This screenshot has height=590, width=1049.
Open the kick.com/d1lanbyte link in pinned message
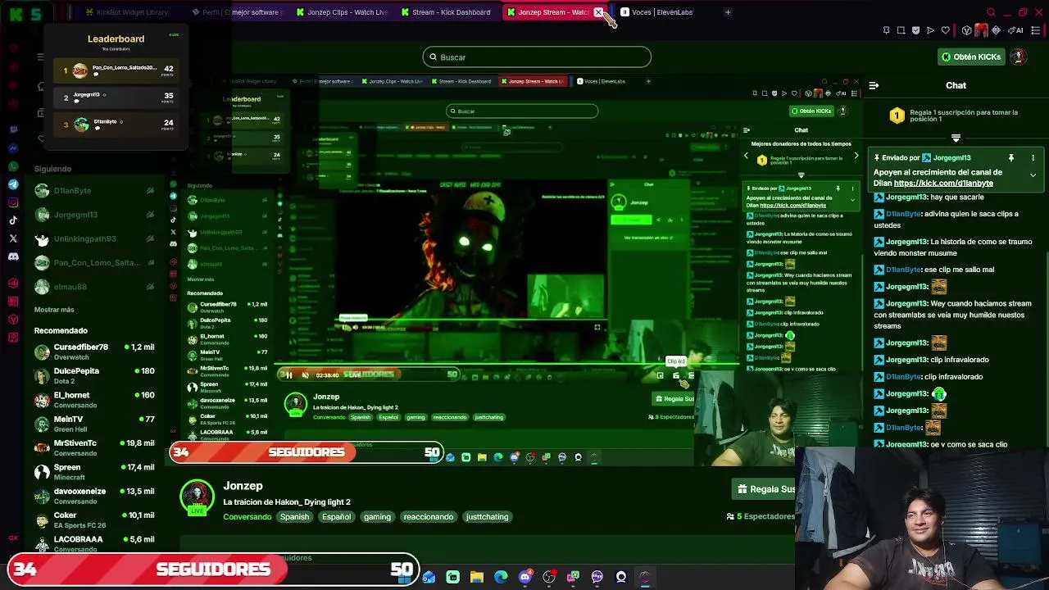[943, 184]
